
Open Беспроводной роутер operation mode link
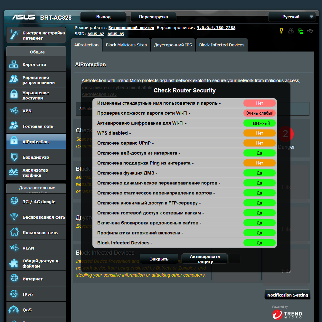(131, 28)
